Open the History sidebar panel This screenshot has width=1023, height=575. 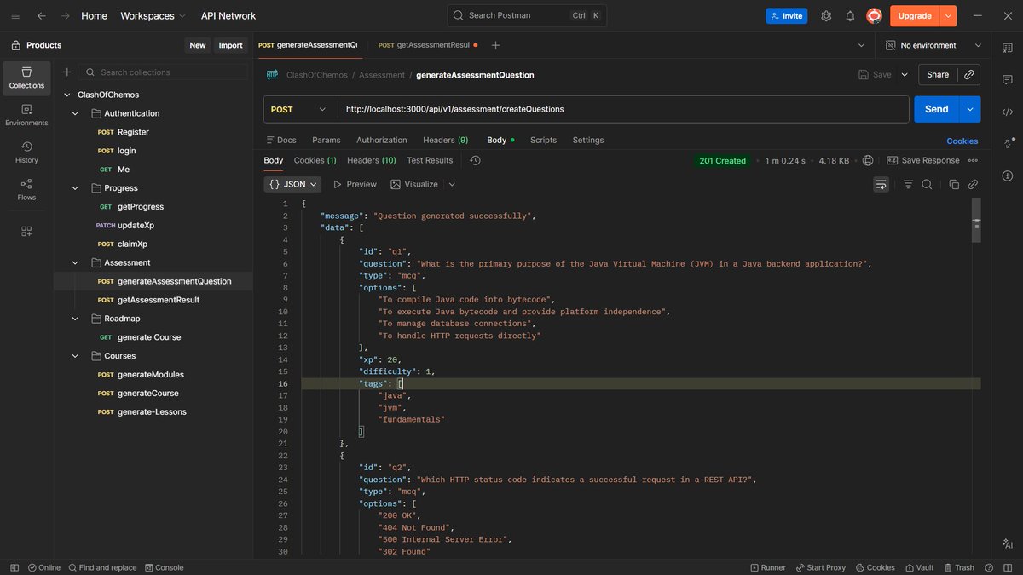coord(26,152)
